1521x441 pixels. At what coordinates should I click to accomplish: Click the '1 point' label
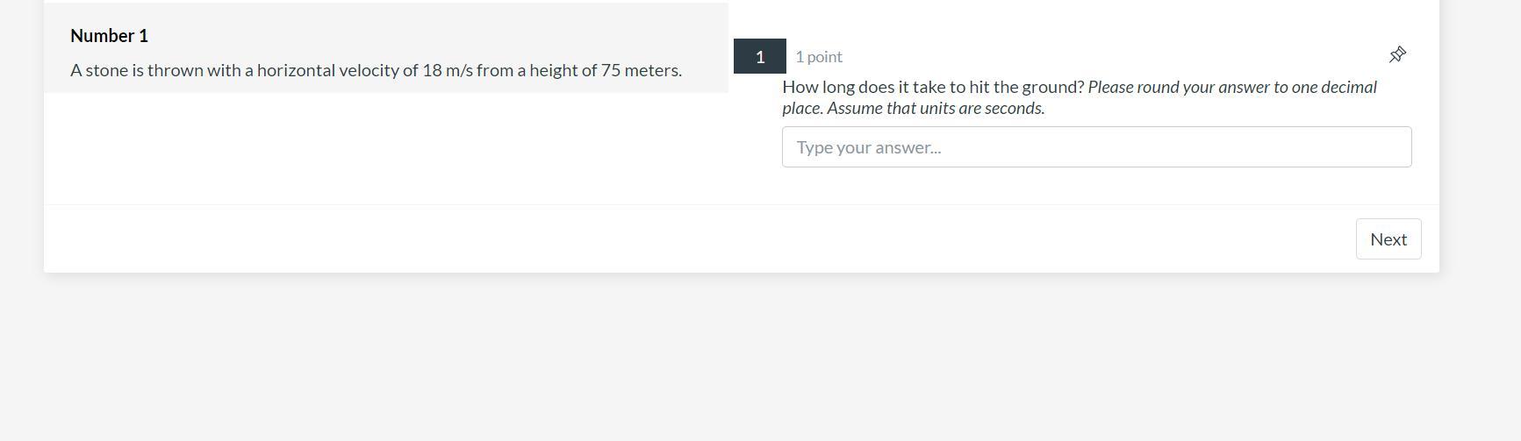click(x=818, y=57)
